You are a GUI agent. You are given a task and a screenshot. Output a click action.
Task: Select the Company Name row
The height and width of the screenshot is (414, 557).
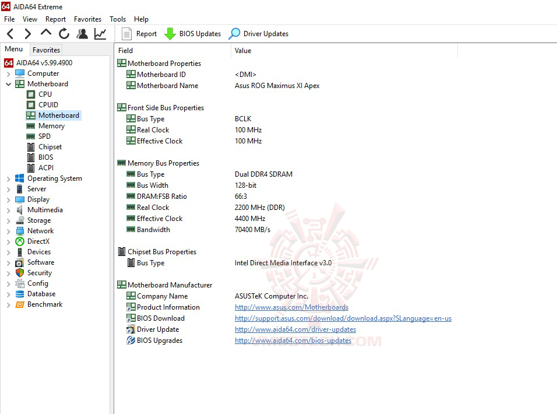[217, 296]
